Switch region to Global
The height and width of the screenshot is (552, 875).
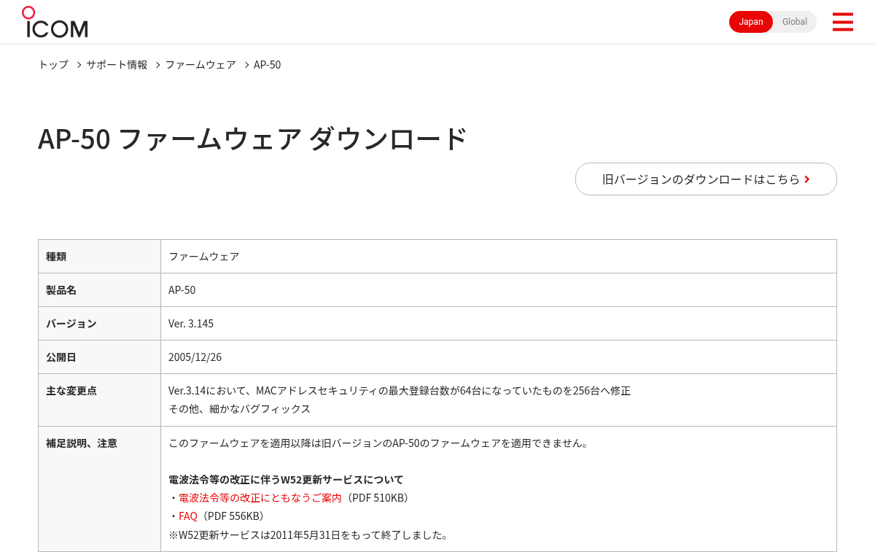click(795, 22)
